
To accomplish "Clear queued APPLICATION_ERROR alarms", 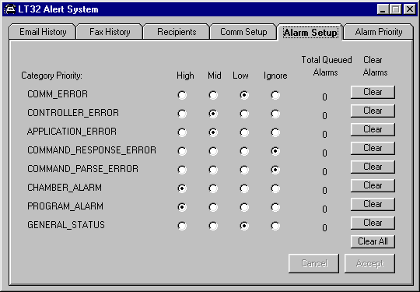I will (373, 129).
